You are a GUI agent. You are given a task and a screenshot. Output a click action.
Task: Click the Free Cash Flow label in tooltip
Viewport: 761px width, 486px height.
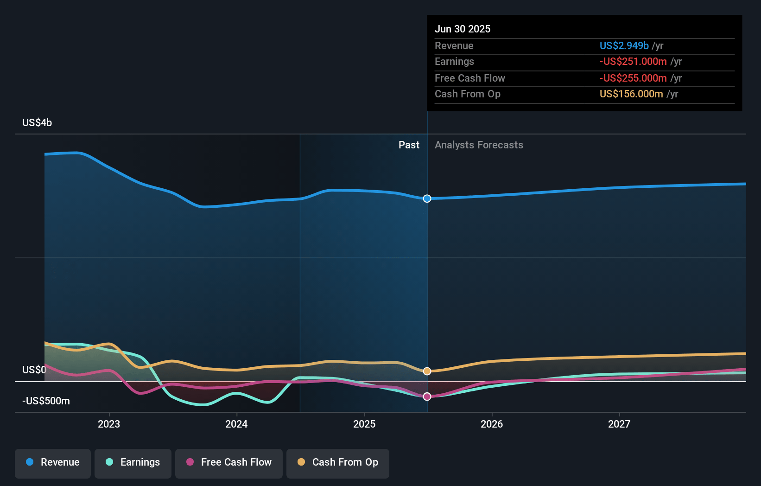point(470,78)
